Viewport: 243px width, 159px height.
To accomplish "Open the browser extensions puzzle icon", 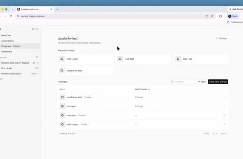I will click(220, 16).
